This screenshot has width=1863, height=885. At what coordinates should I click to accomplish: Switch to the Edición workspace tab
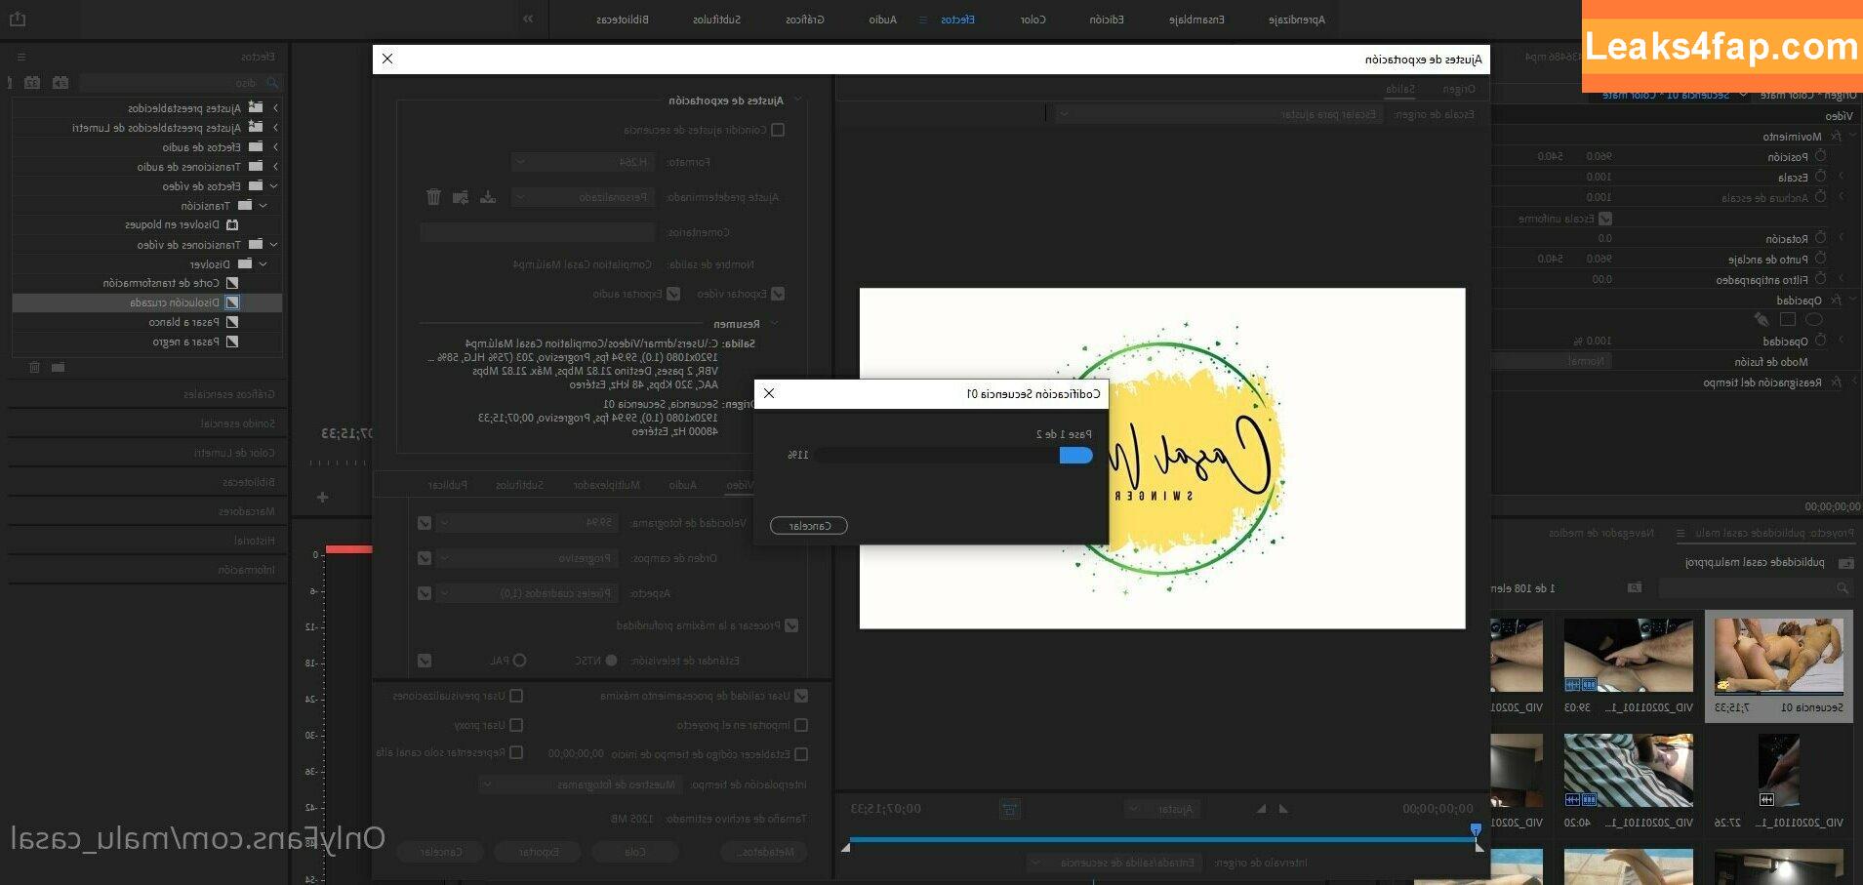1107,20
